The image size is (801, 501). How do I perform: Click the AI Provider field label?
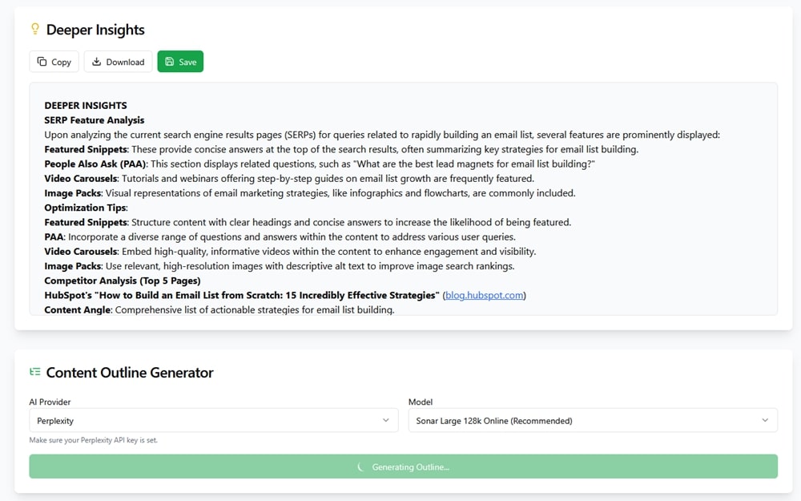[50, 402]
